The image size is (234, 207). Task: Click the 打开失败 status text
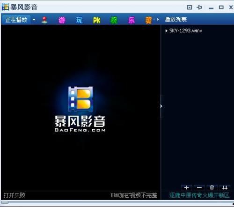(x=15, y=195)
